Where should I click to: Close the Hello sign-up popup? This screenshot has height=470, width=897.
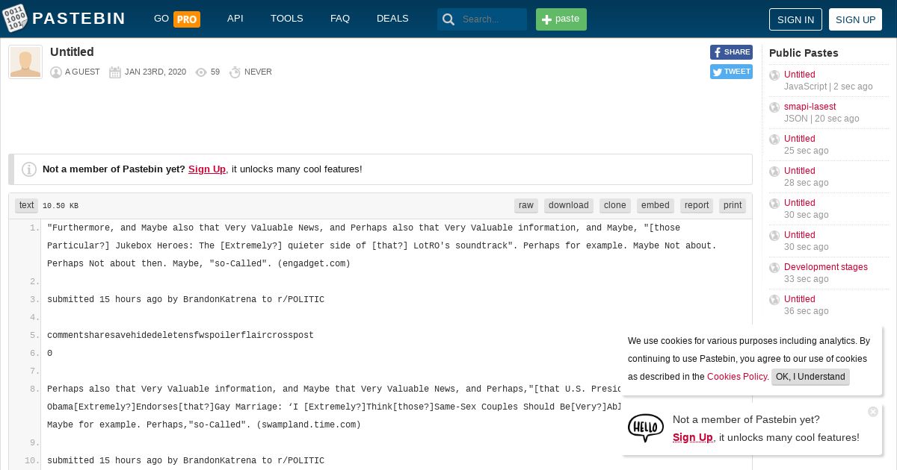(x=873, y=412)
